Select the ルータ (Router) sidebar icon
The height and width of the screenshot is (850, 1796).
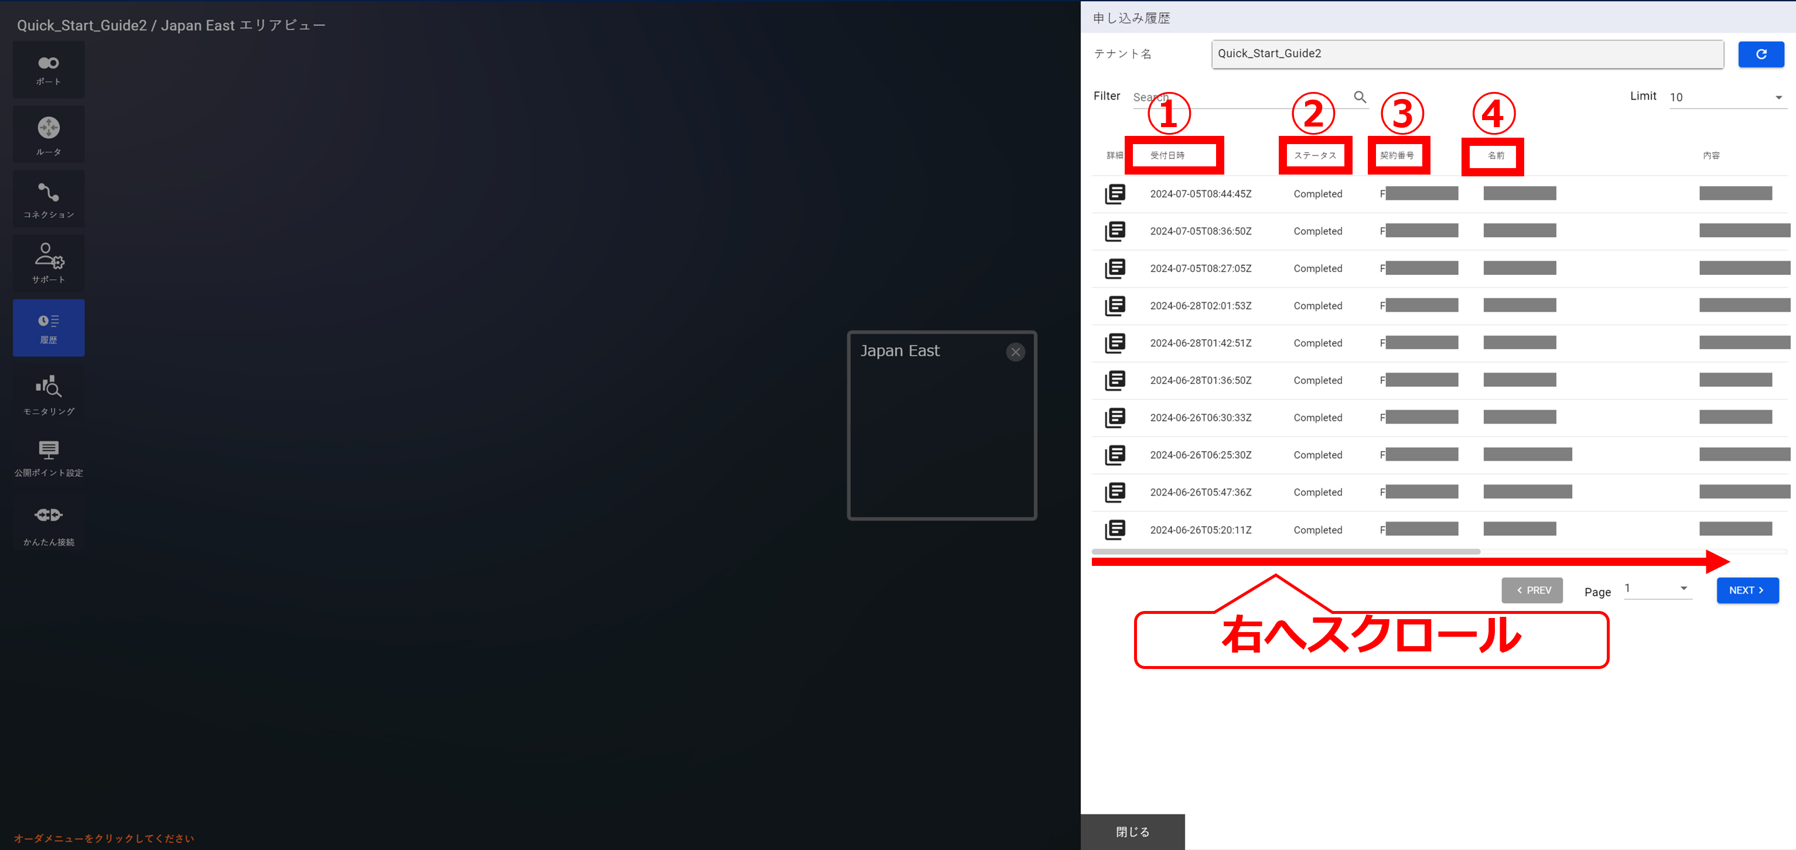tap(48, 135)
